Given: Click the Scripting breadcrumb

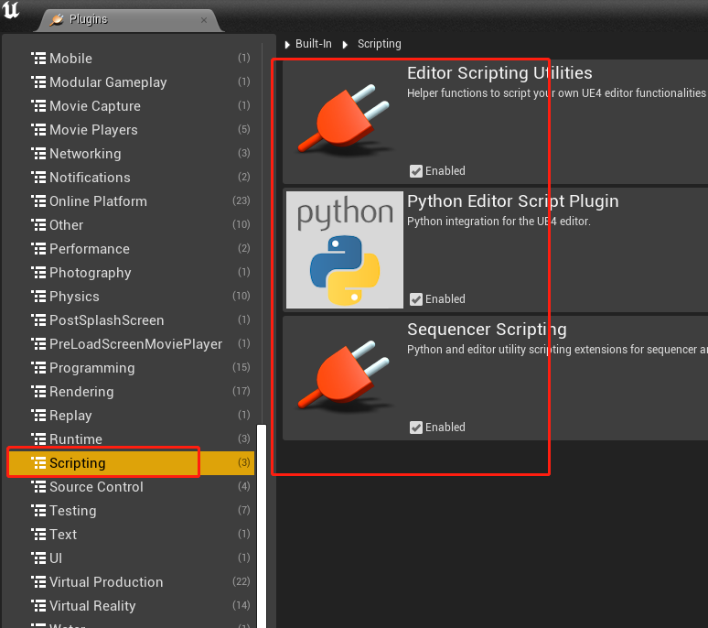Looking at the screenshot, I should pos(380,44).
